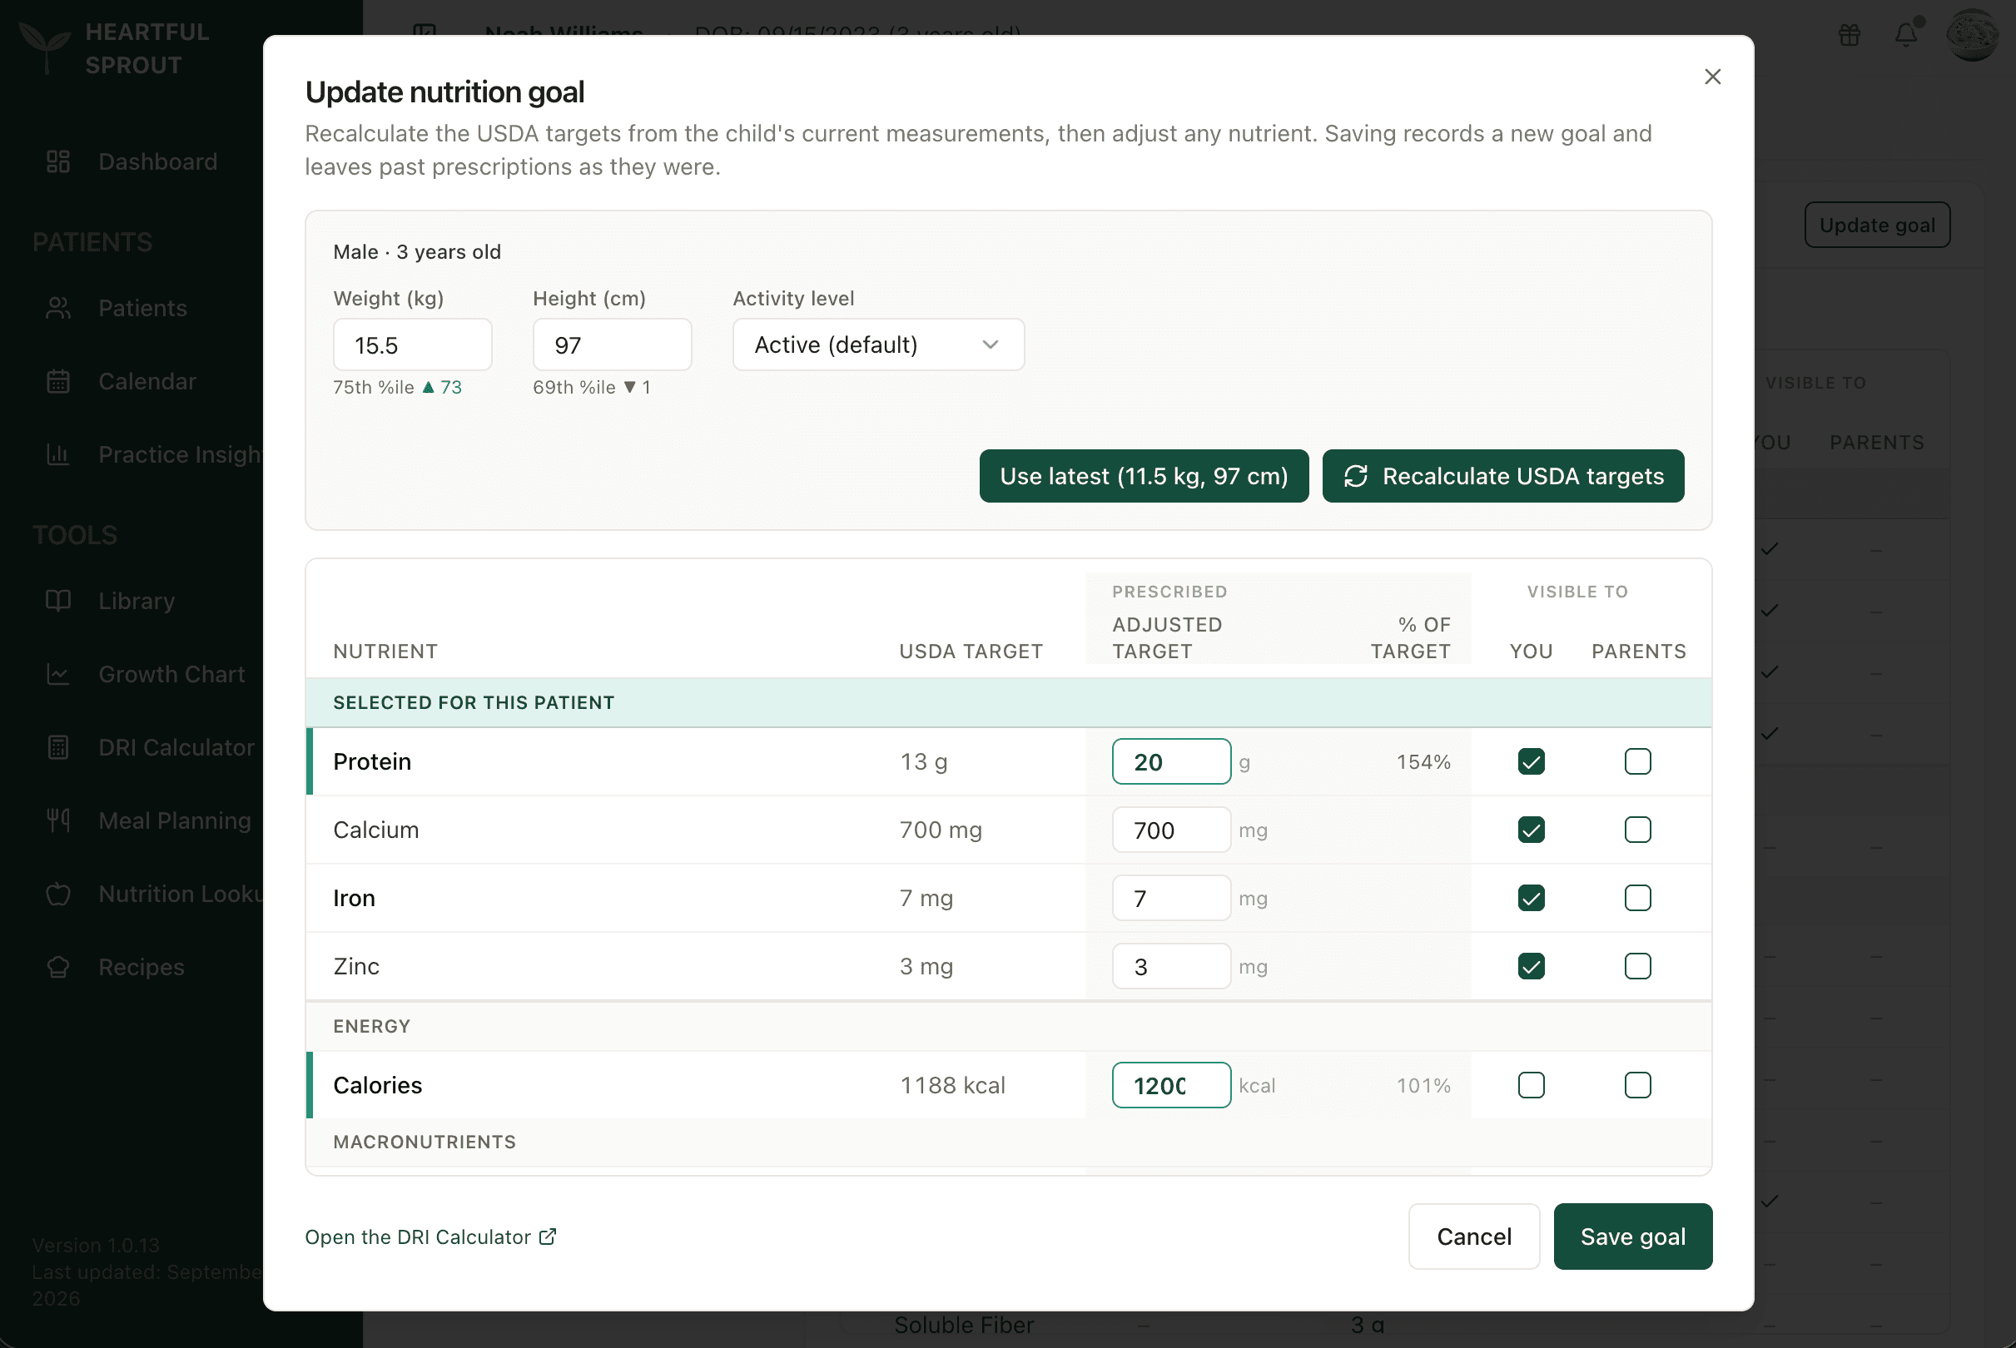Click the Weight (kg) input field
2016x1348 pixels.
coord(412,344)
